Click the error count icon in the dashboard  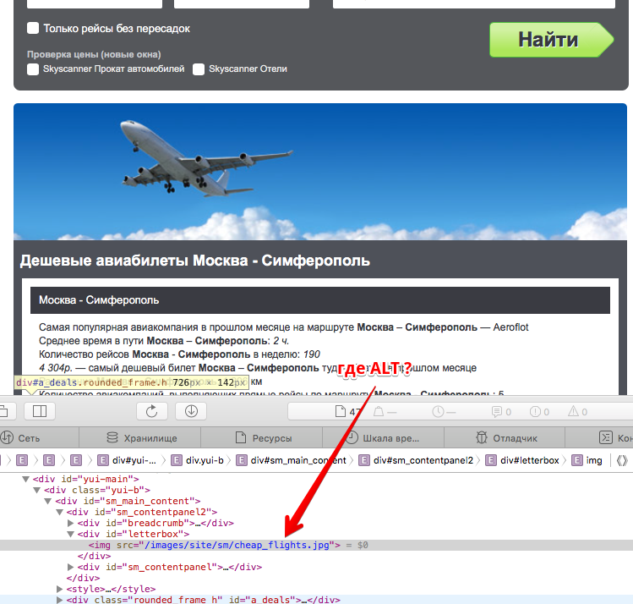click(x=534, y=412)
